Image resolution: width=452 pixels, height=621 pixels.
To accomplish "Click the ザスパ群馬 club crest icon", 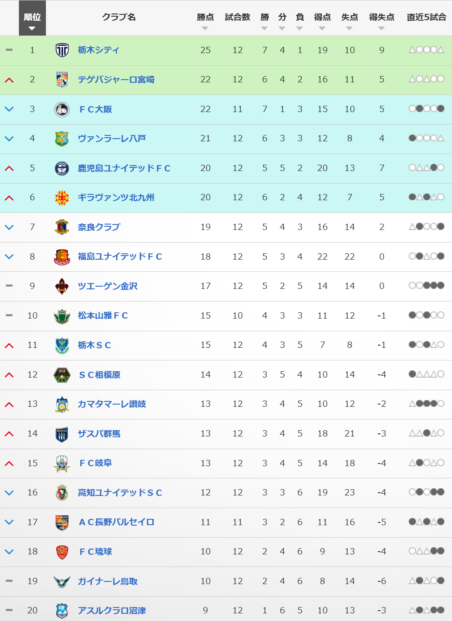I will click(62, 434).
